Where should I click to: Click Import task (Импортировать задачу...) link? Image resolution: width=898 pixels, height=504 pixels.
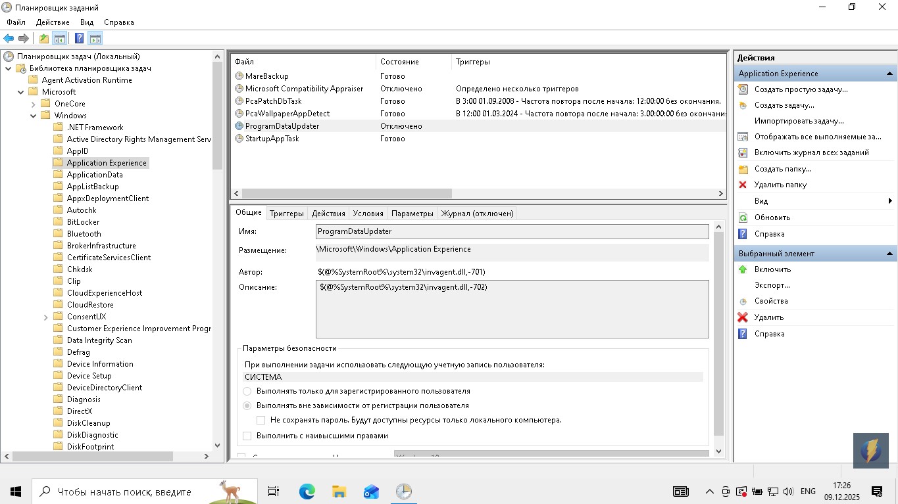pyautogui.click(x=799, y=121)
